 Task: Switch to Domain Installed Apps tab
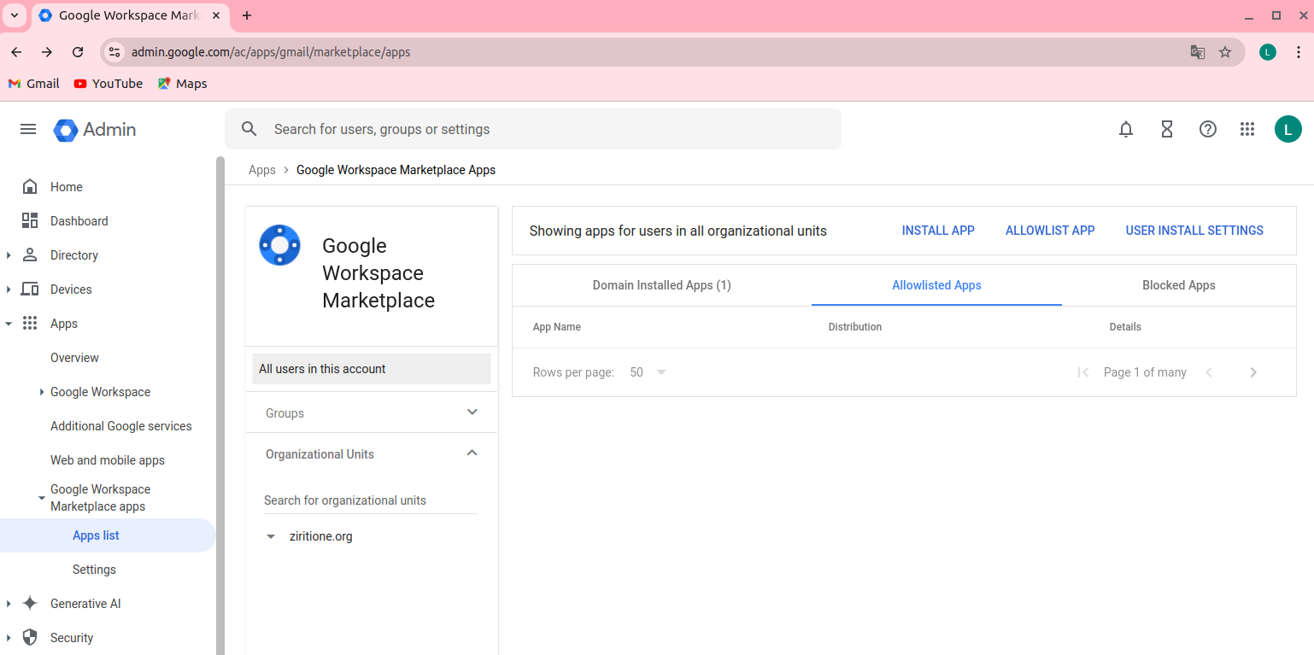point(661,285)
